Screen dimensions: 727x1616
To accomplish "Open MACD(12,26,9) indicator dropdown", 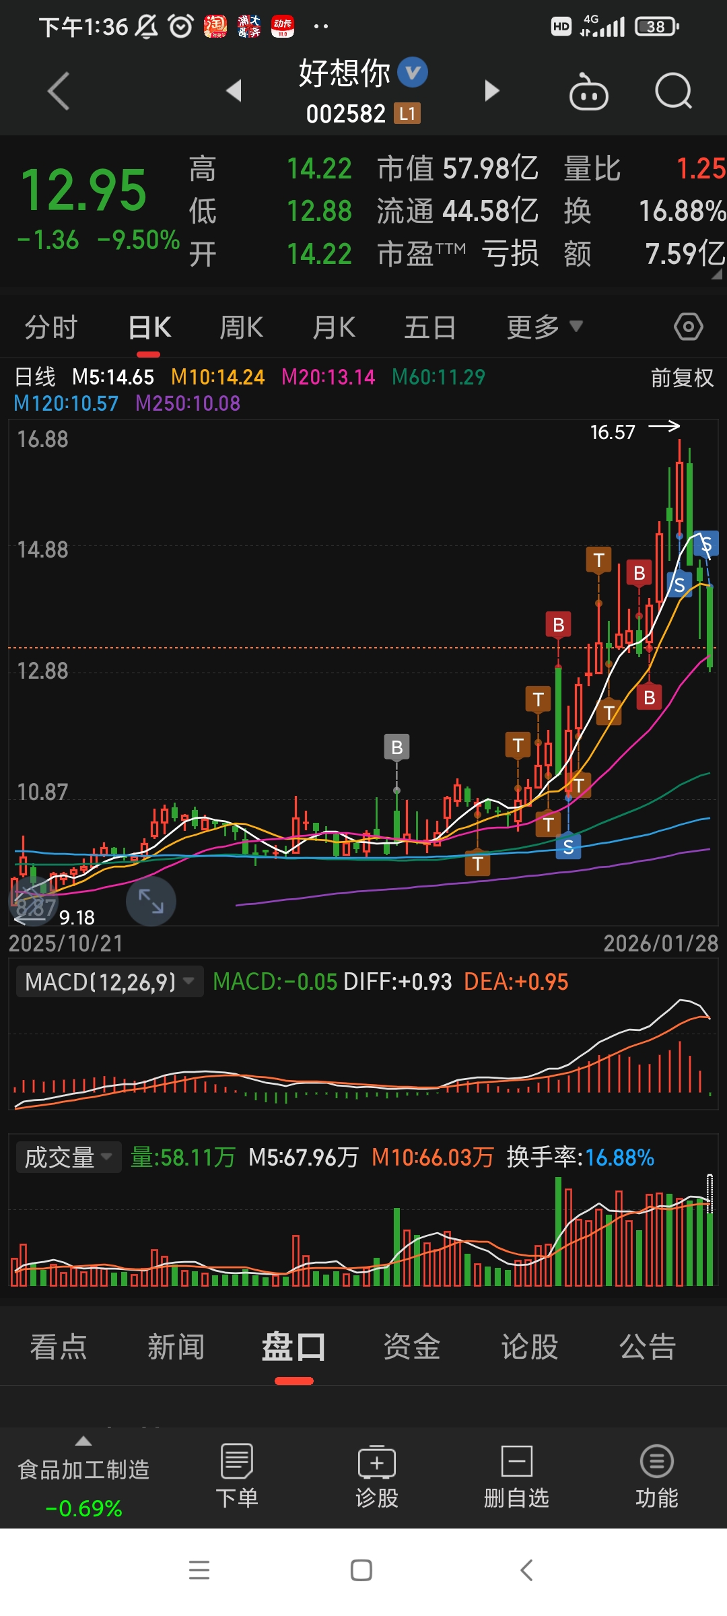I will point(110,982).
